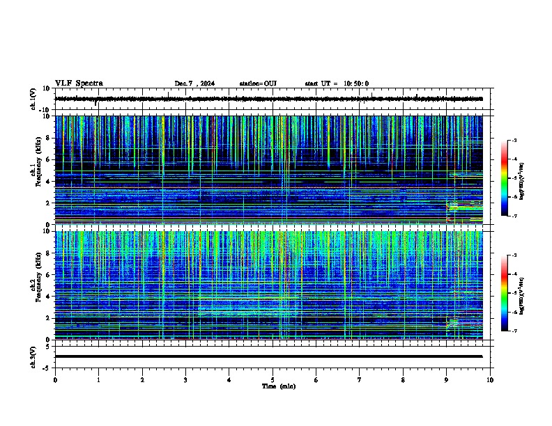Click time axis tick label '0'

55,380
